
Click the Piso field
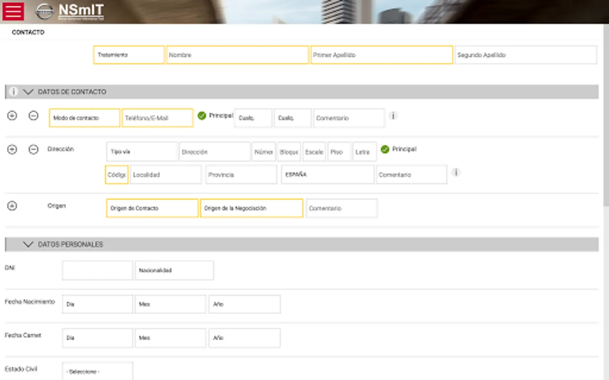[x=339, y=152]
